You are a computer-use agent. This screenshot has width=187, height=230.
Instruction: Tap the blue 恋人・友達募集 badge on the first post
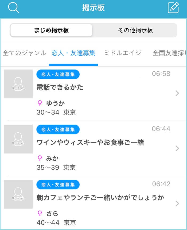click(58, 75)
